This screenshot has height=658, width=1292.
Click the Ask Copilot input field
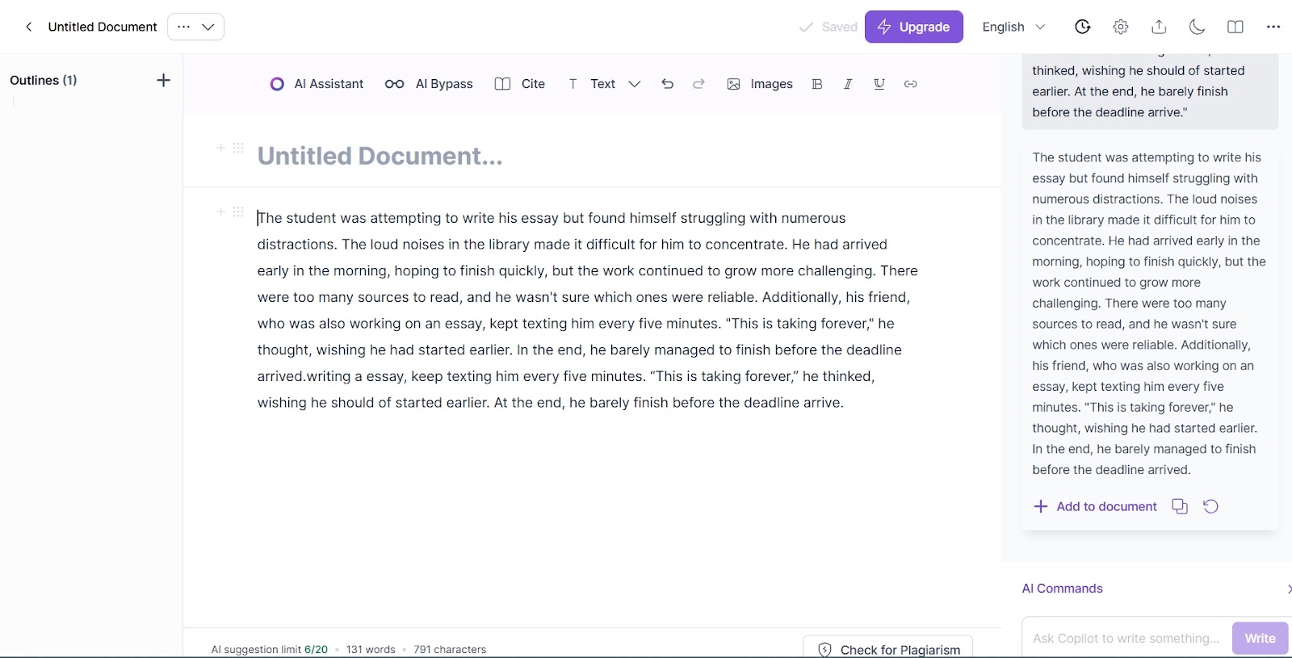pos(1126,638)
